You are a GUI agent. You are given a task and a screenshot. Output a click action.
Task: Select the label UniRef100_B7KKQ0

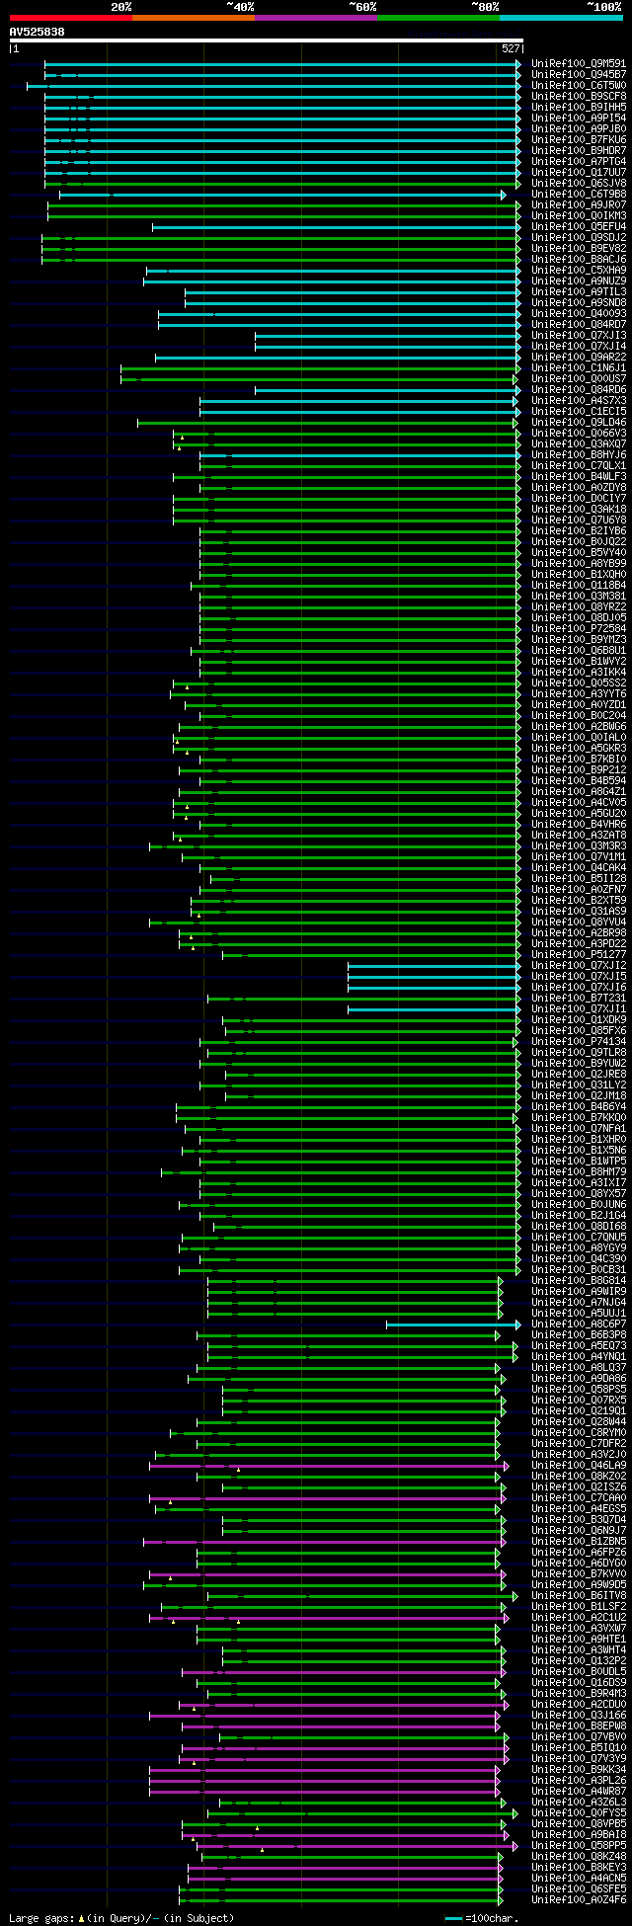(579, 1117)
